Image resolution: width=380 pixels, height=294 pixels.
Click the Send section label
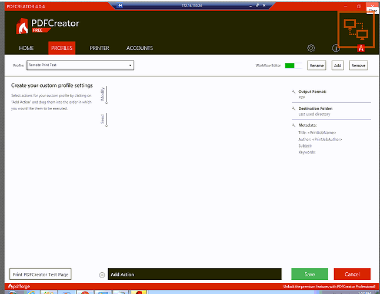click(x=102, y=119)
